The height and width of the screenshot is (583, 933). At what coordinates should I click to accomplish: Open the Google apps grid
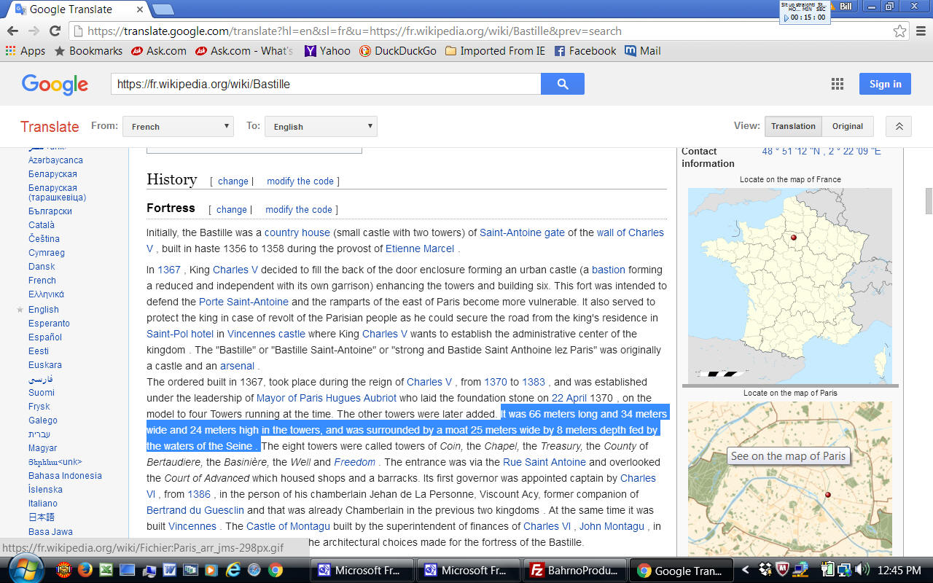837,84
